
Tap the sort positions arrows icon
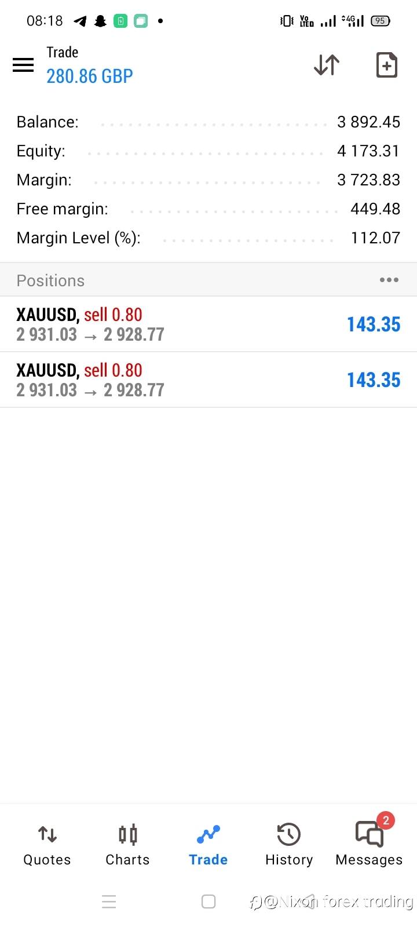(327, 65)
